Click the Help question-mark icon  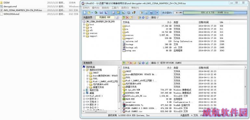click(x=151, y=13)
